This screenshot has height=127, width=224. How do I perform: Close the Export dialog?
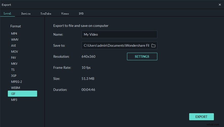pyautogui.click(x=220, y=5)
